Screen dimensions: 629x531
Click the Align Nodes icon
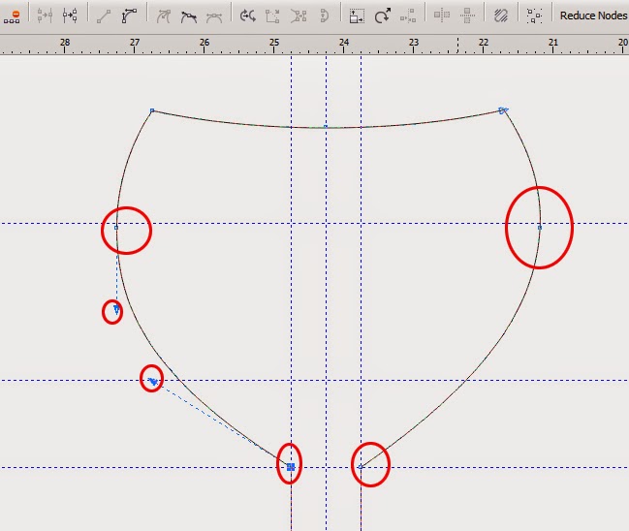tap(408, 16)
